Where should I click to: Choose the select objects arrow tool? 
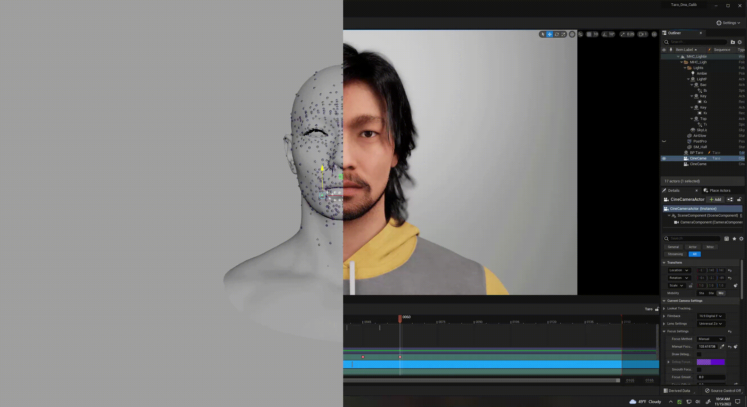pos(543,34)
